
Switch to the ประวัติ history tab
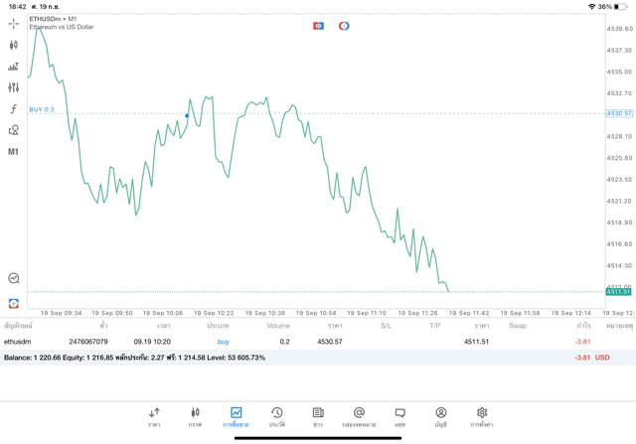[277, 416]
